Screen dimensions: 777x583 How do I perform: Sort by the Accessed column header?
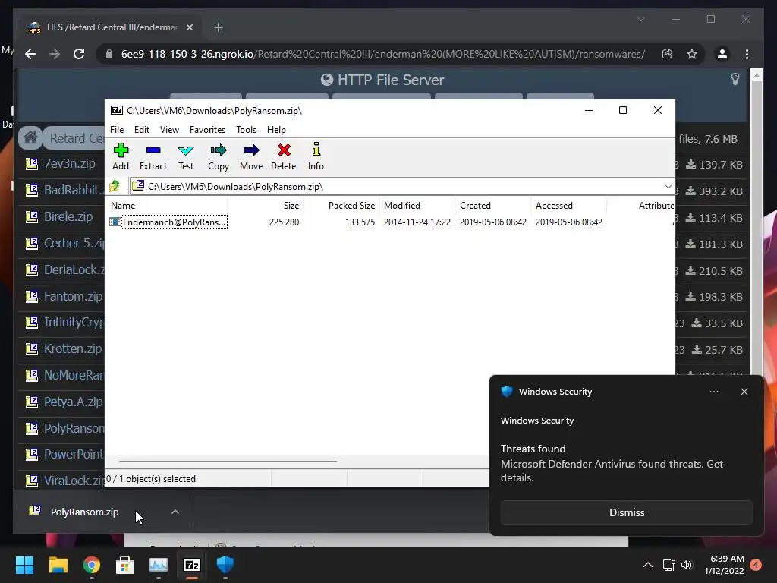coord(569,205)
